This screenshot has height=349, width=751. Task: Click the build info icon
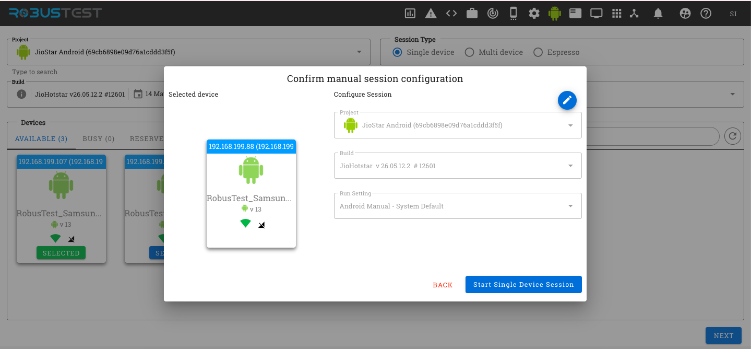(x=21, y=94)
